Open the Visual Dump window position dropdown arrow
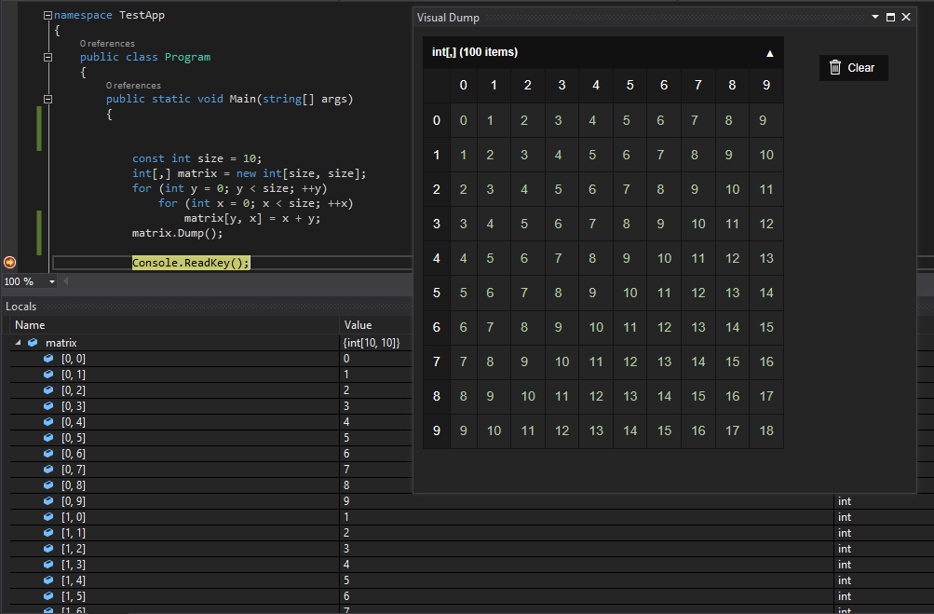Image resolution: width=934 pixels, height=614 pixels. tap(875, 18)
